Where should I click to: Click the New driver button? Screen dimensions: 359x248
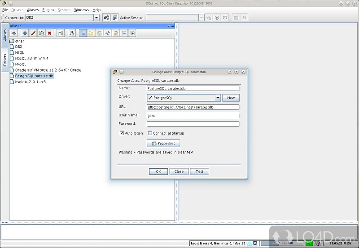click(231, 98)
